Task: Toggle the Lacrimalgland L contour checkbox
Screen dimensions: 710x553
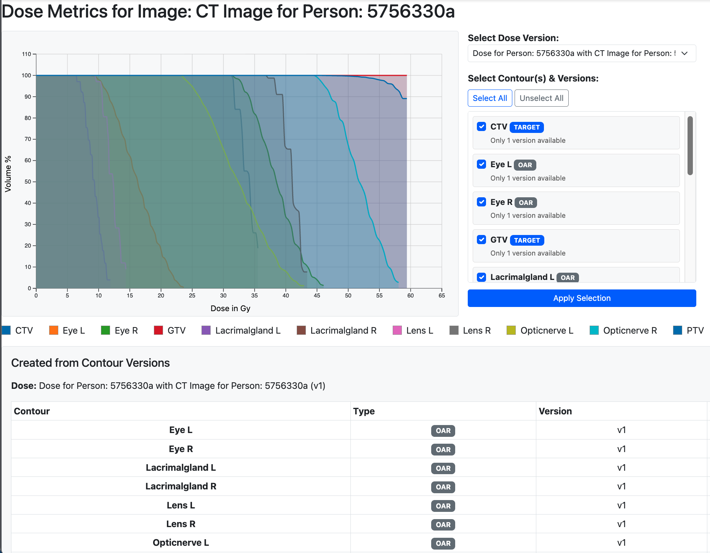Action: point(481,277)
